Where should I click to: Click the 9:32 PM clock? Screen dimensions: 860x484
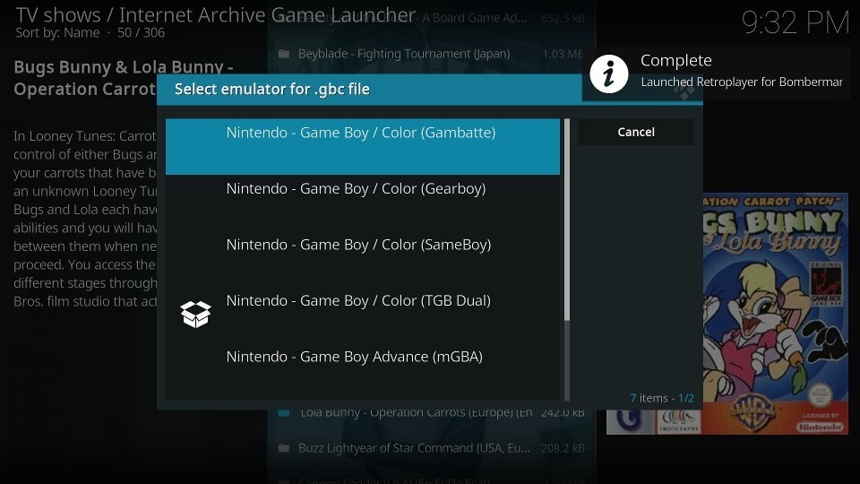[795, 23]
